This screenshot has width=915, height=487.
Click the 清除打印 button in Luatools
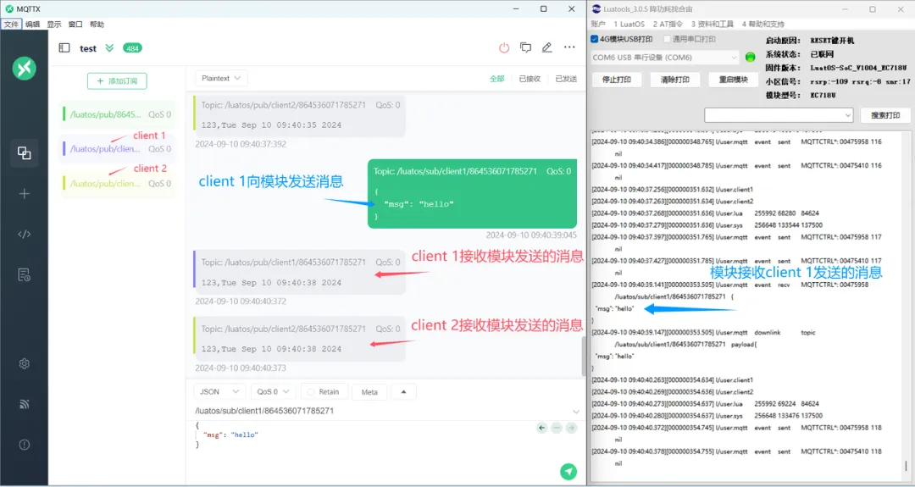675,80
